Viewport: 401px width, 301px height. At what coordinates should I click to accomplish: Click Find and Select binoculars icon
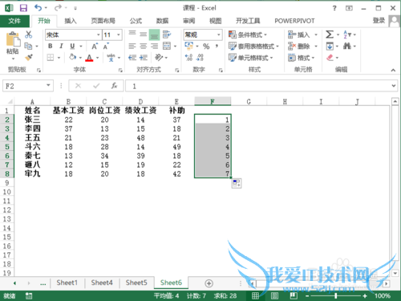click(x=347, y=46)
